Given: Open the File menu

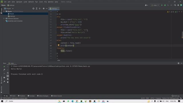Looking at the screenshot, I should coord(5,2).
